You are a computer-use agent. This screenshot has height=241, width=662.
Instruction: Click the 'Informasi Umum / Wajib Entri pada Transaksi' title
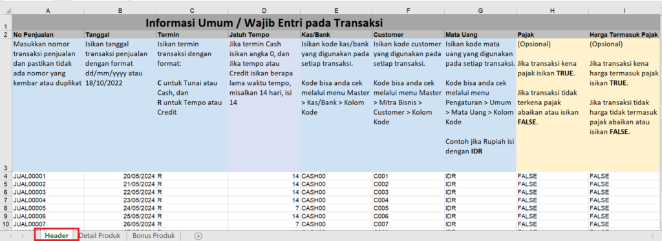pyautogui.click(x=264, y=23)
